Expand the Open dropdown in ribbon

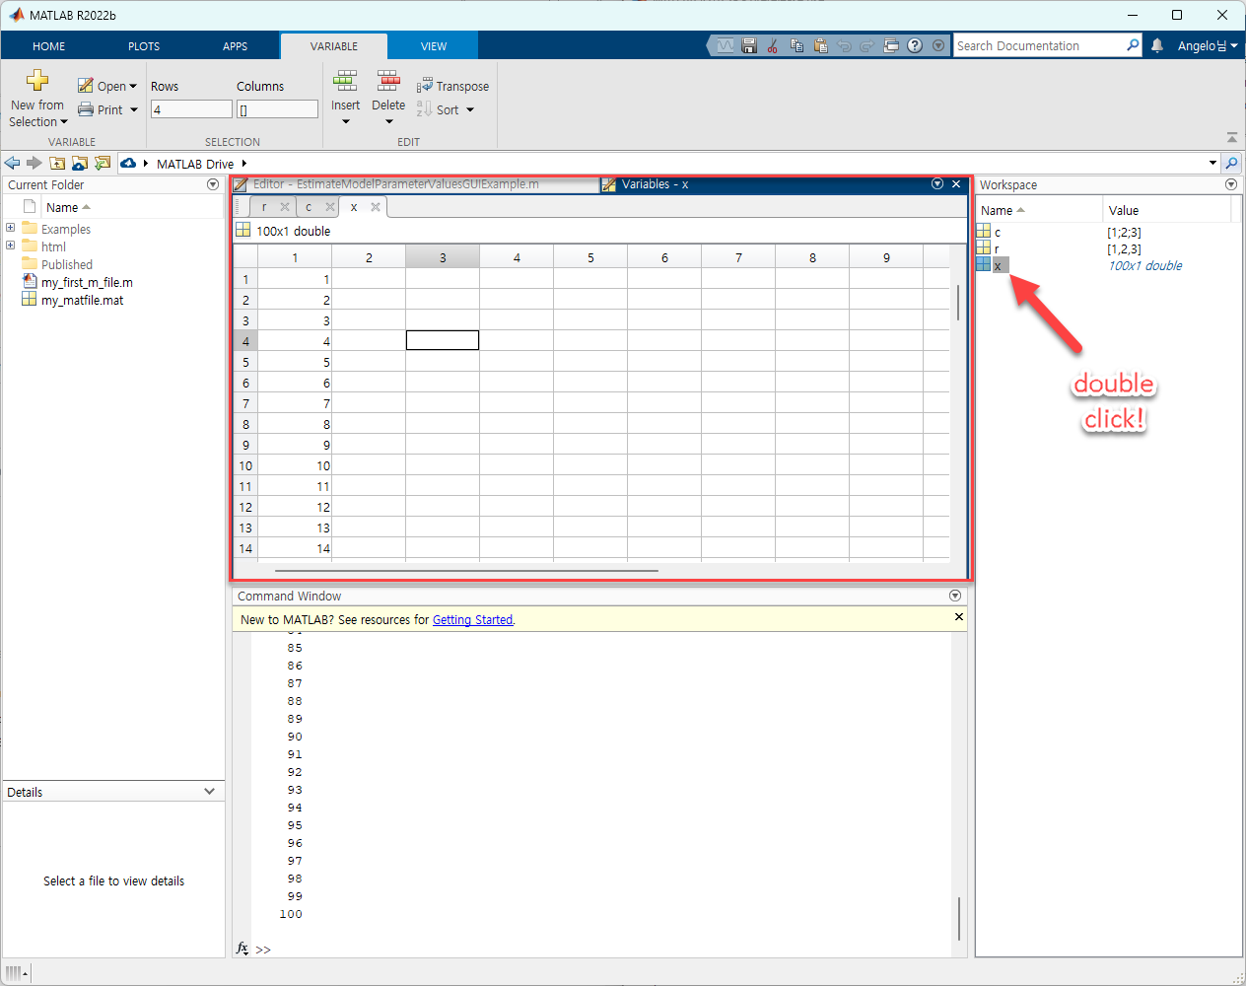click(133, 86)
